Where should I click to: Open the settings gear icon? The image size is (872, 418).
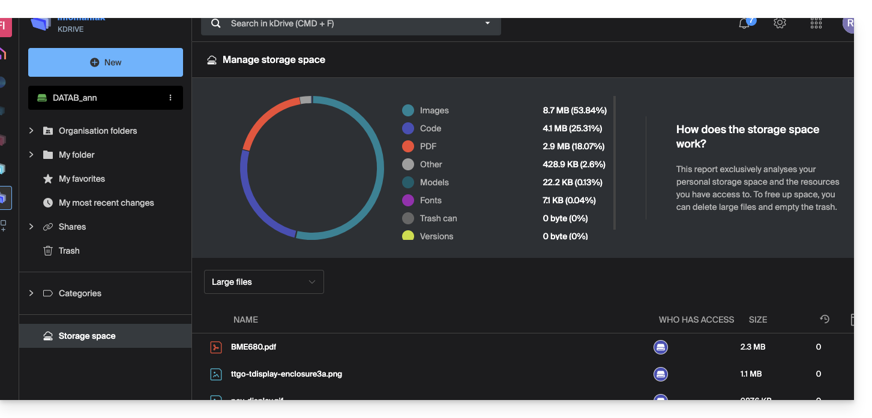[780, 23]
